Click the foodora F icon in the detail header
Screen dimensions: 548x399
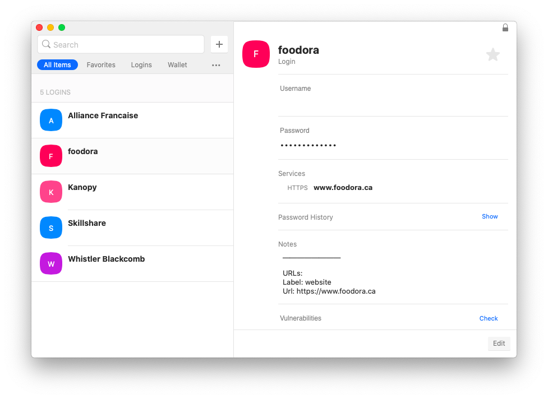pyautogui.click(x=256, y=54)
